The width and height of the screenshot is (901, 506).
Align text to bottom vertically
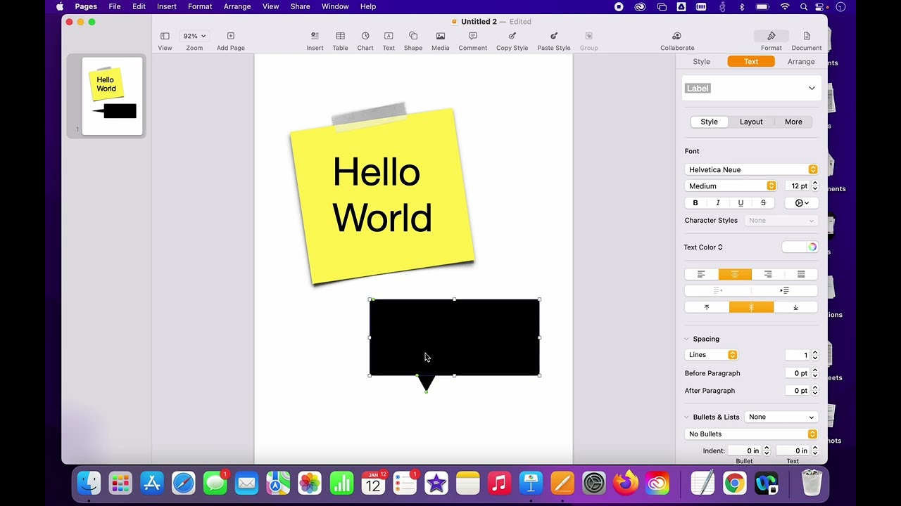tap(796, 307)
